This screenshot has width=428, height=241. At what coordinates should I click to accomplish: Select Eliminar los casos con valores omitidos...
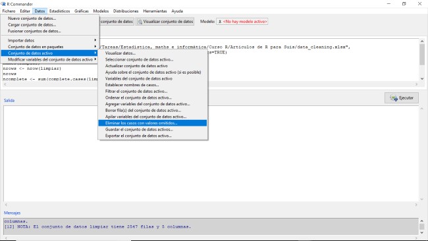coord(153,123)
